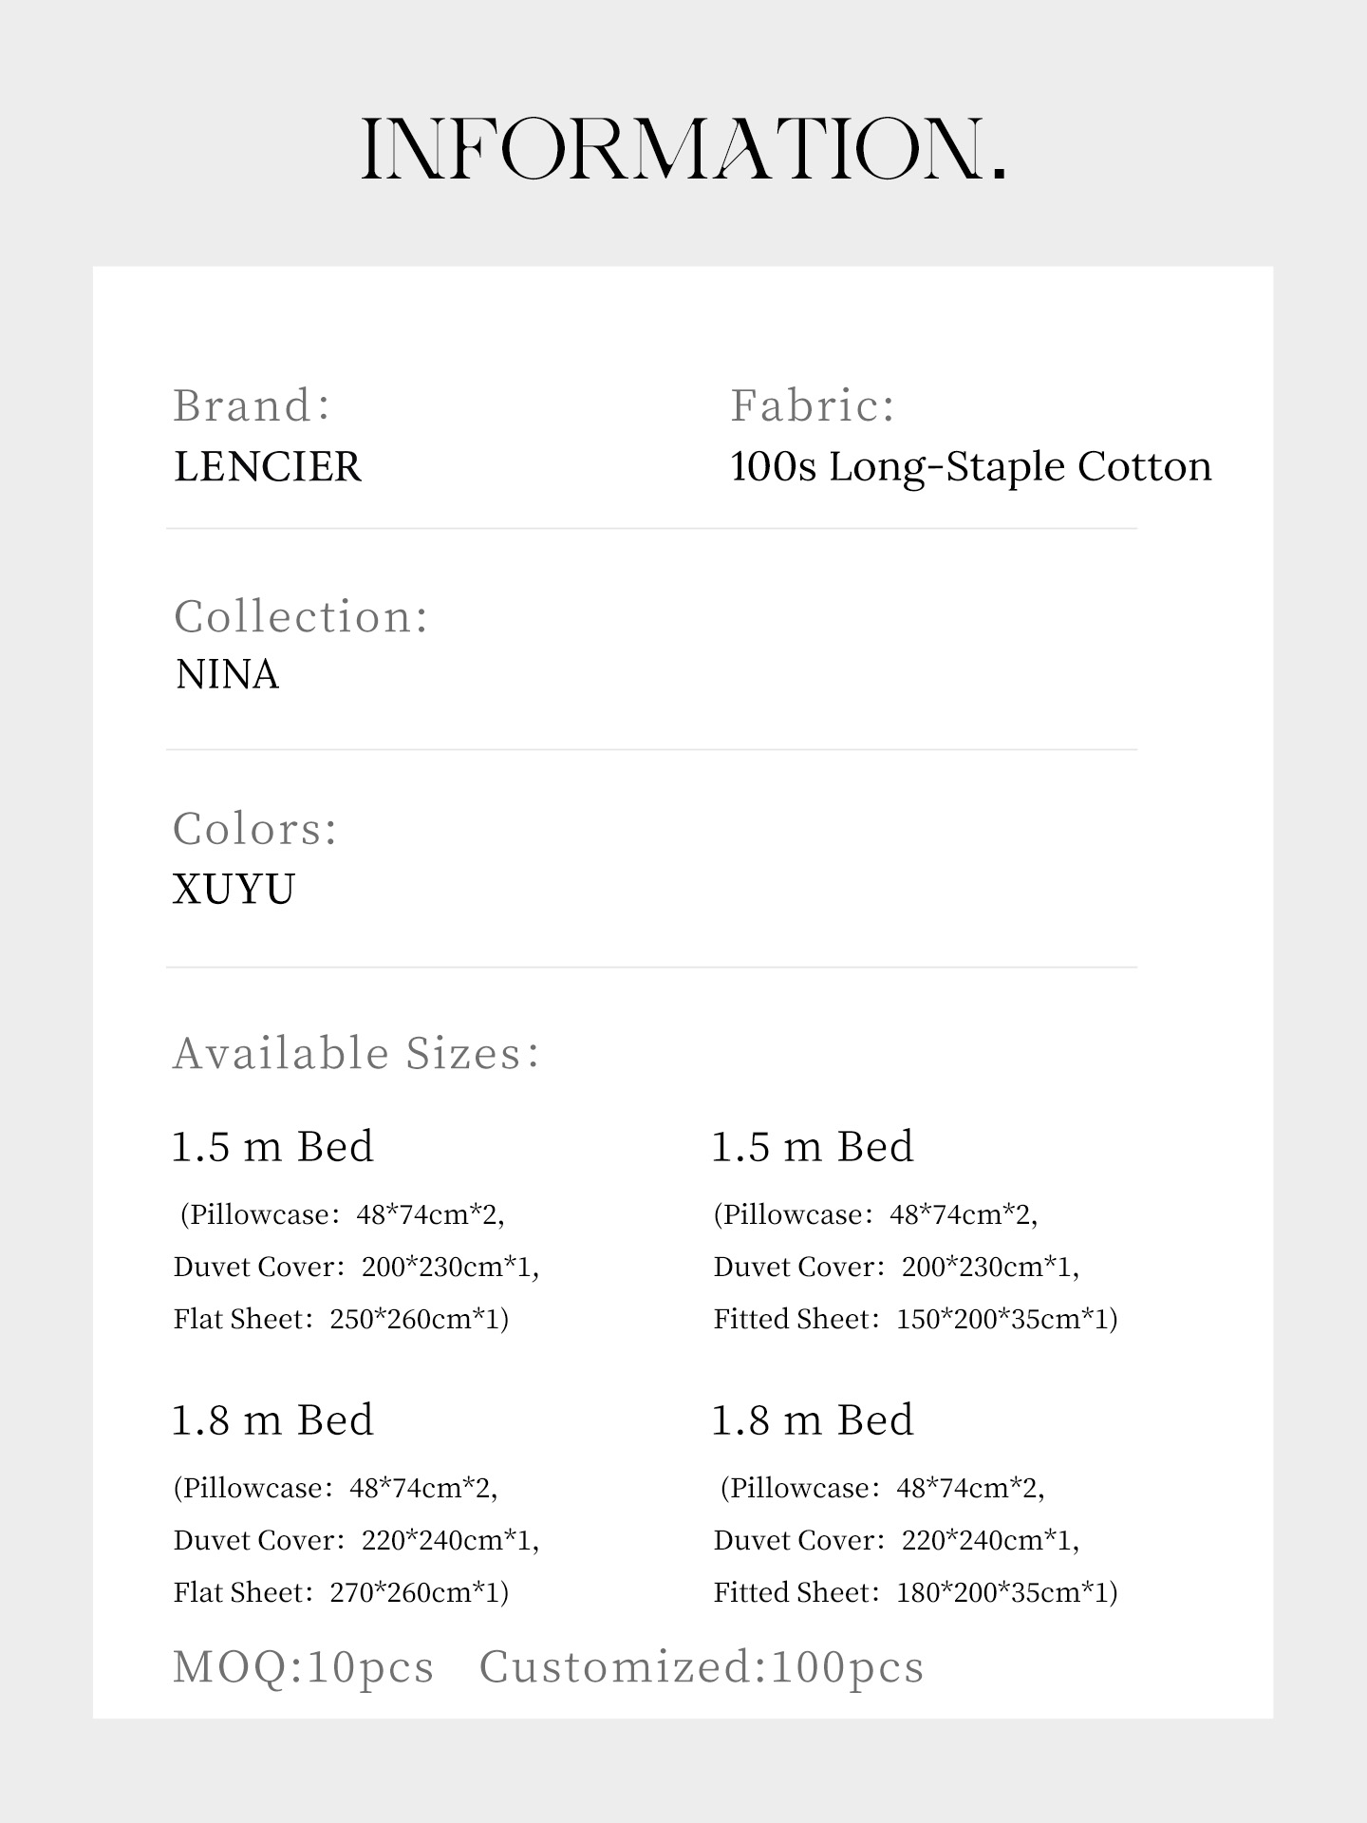1367x1823 pixels.
Task: Select the Fabric: label
Action: (x=813, y=406)
